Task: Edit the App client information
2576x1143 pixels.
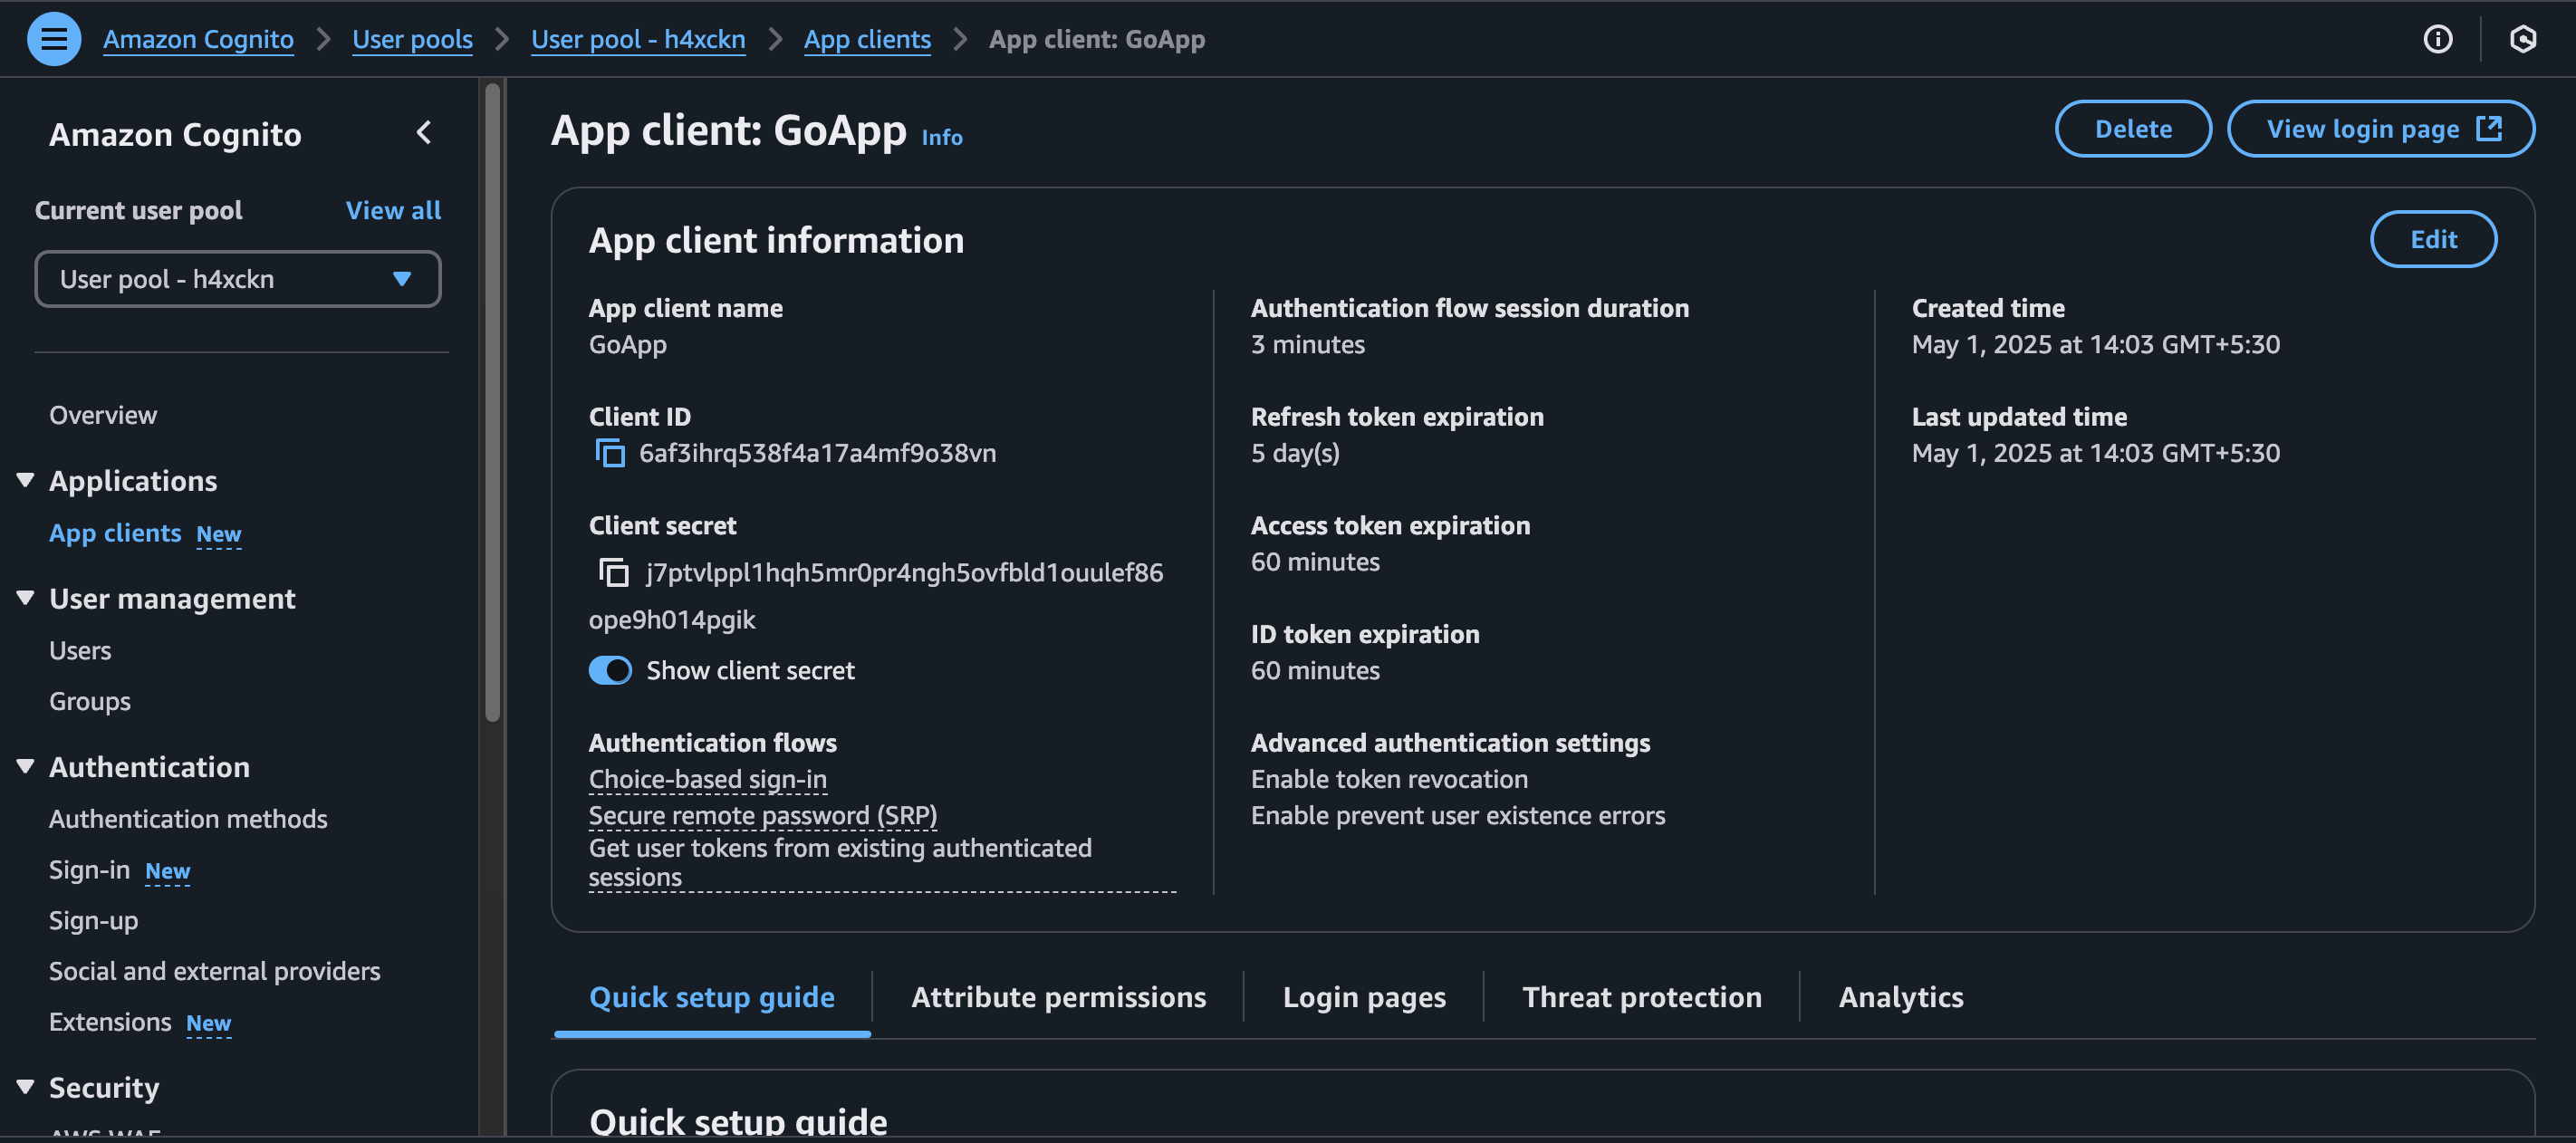Action: [2432, 239]
